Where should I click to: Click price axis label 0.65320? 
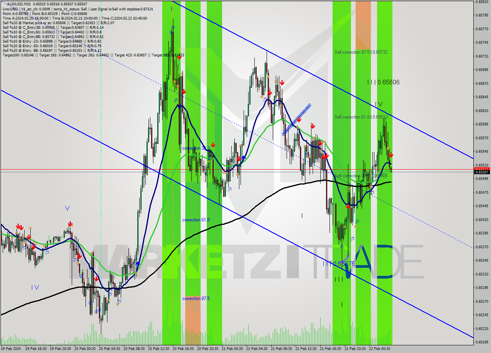482,274
